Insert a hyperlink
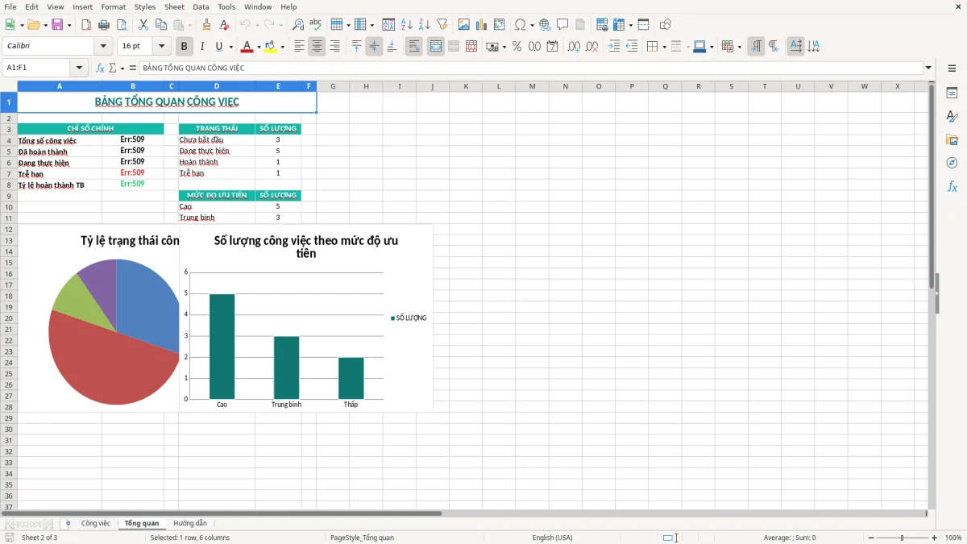 (x=545, y=25)
